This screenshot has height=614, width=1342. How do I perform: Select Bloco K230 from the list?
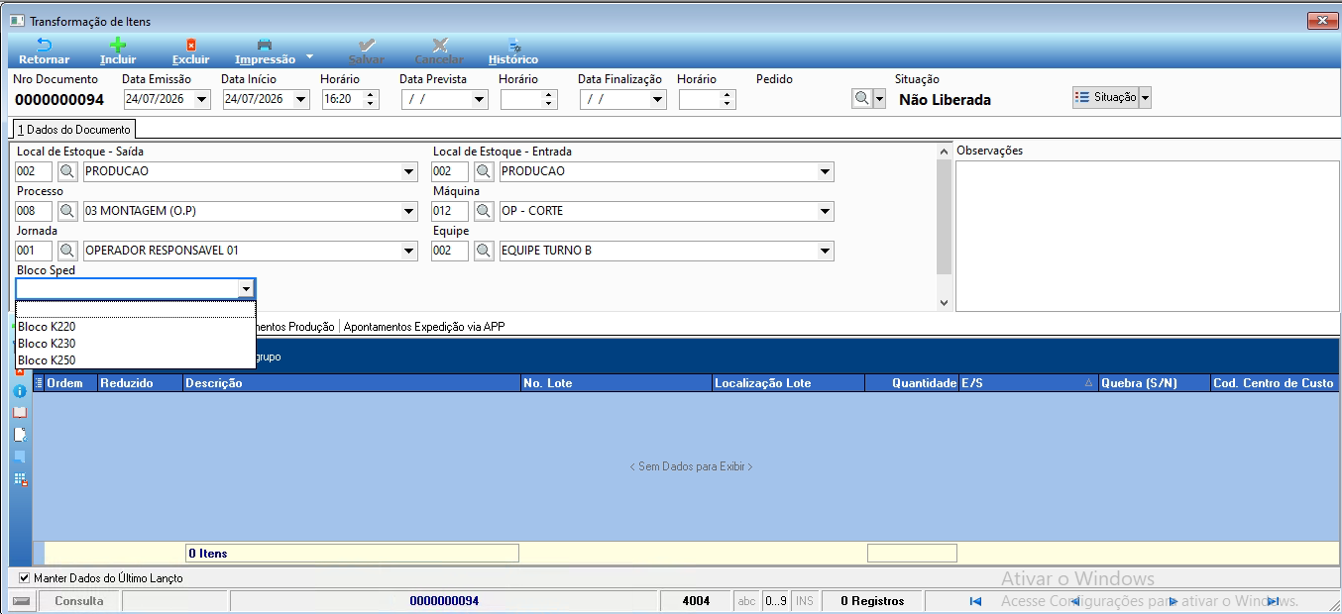(x=136, y=344)
